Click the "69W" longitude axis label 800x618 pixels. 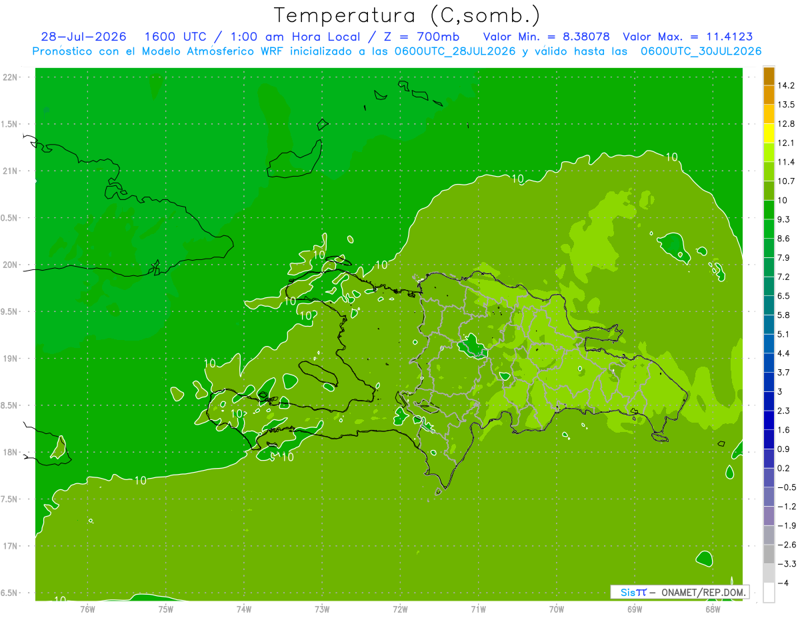635,609
